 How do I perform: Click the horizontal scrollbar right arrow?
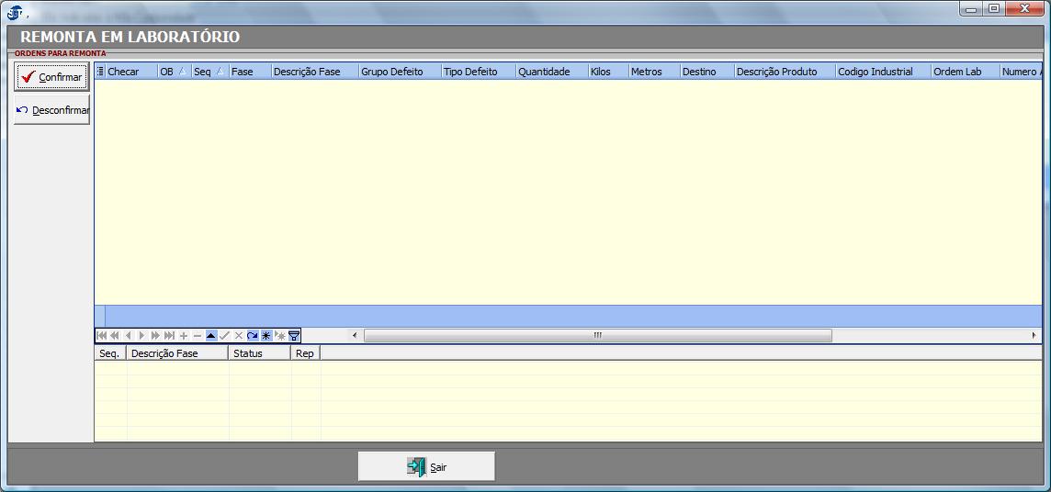tap(1034, 336)
